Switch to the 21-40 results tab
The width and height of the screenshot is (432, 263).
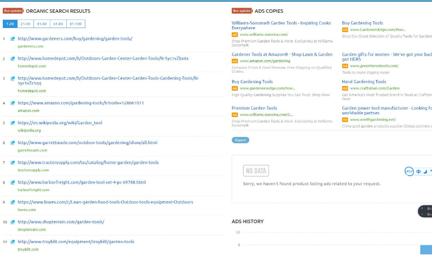(25, 24)
